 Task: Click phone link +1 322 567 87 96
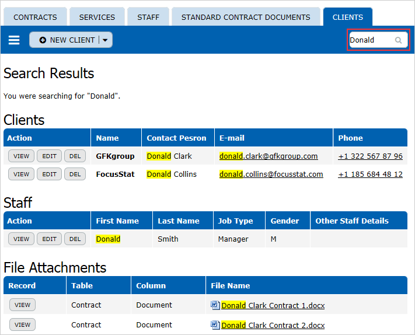[x=370, y=156]
